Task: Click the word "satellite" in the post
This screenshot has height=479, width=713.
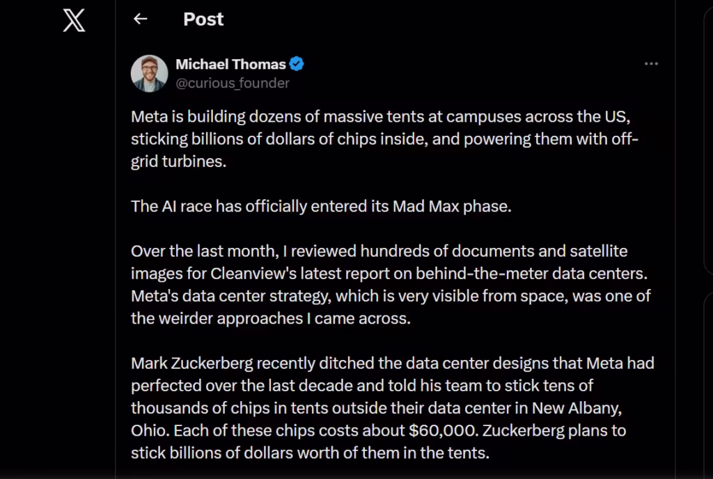Action: (598, 251)
